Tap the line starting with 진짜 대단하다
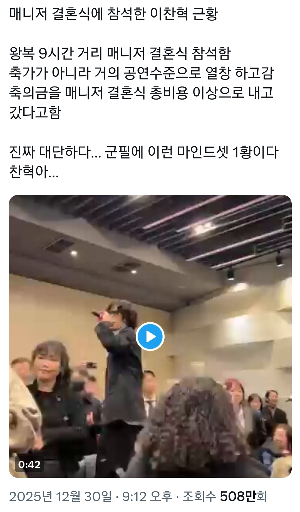300x512 pixels. click(x=144, y=152)
